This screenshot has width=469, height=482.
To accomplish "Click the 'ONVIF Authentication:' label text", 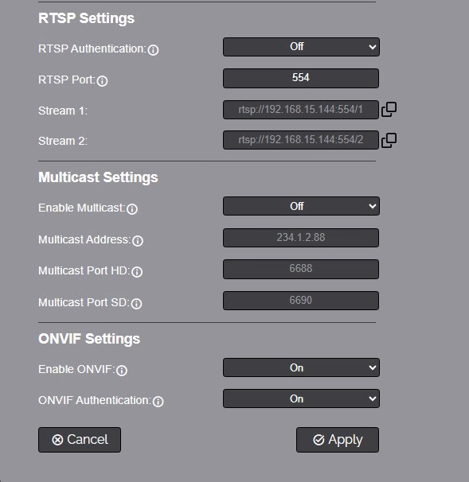I will (95, 401).
